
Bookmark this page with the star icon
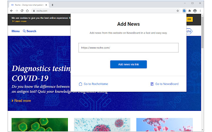[178, 11]
